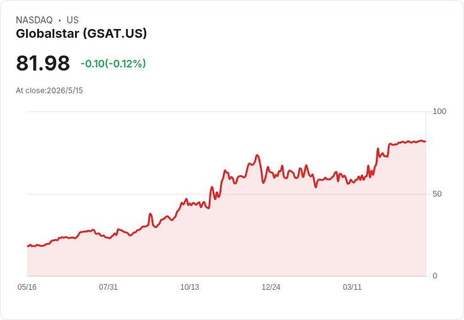Click the US market label

(72, 20)
